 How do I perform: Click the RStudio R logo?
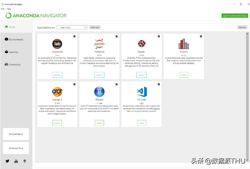(x=99, y=92)
